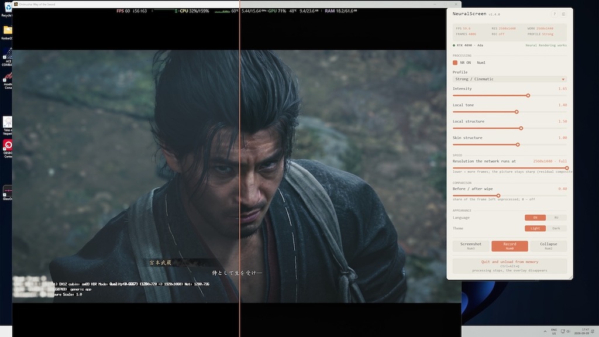This screenshot has height=337, width=599.
Task: Switch theme to Dark
Action: [556, 228]
